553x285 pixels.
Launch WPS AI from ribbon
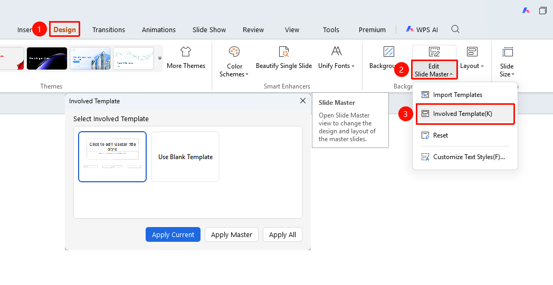(422, 30)
